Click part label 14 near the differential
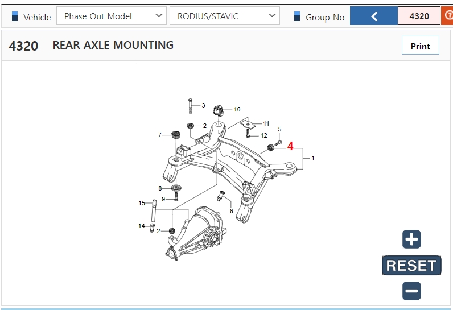Screen dimensions: 453x310 tap(142, 226)
